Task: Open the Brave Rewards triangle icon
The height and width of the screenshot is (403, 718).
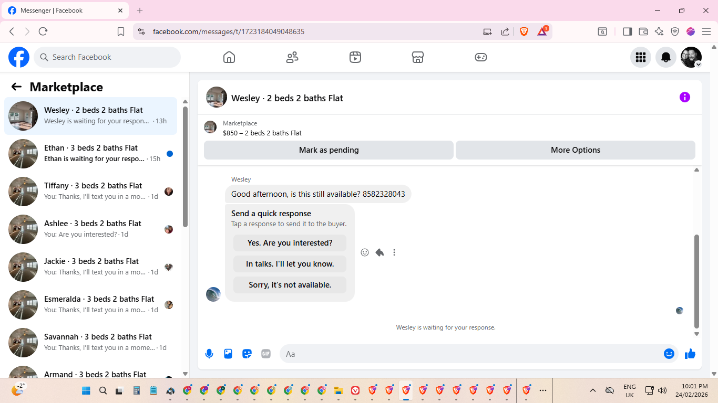Action: click(x=542, y=31)
